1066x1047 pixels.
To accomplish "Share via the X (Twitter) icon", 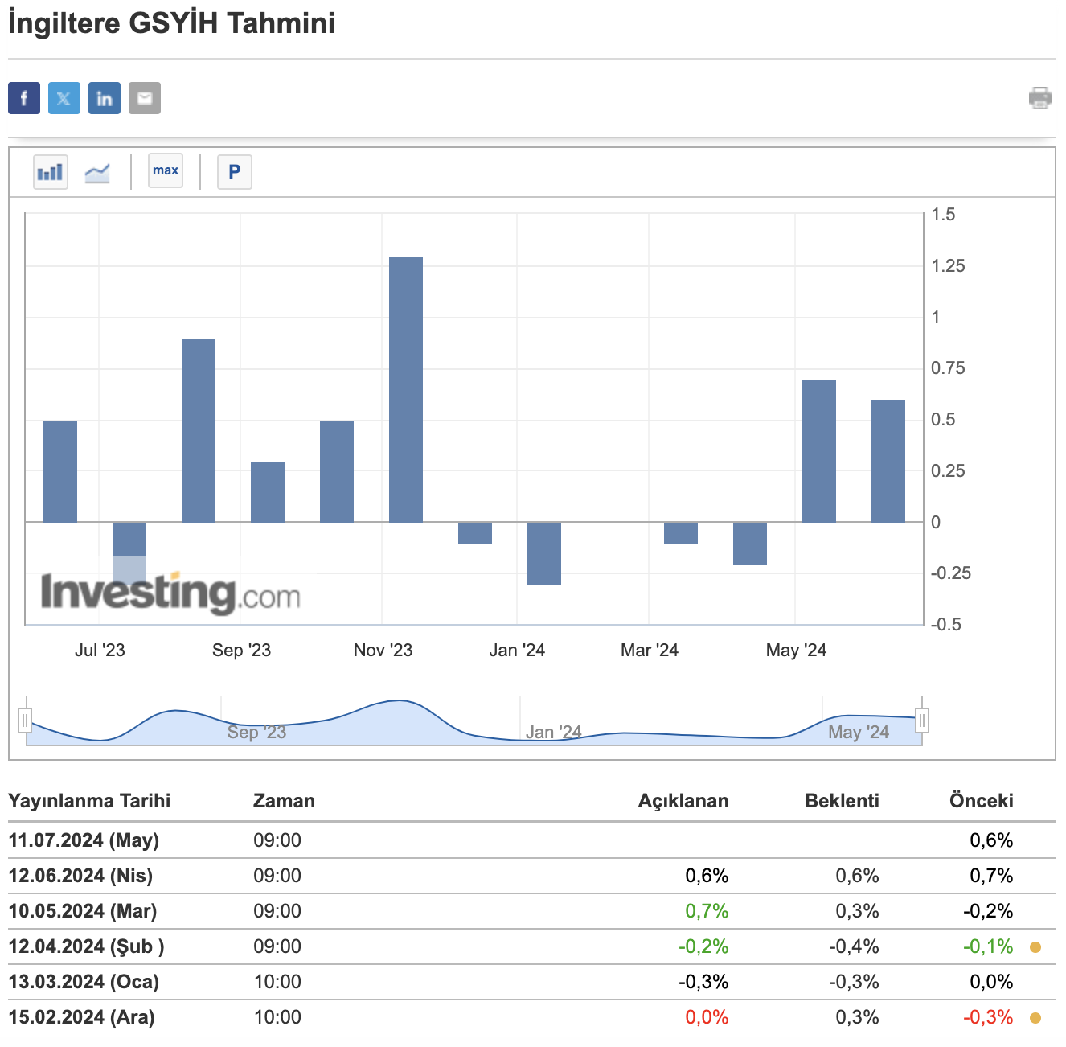I will (x=64, y=98).
